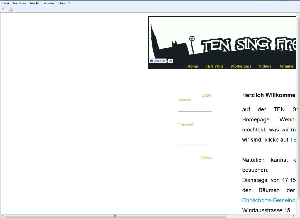Click the scroll-down arrow of vertical scrollbar

[x=298, y=212]
